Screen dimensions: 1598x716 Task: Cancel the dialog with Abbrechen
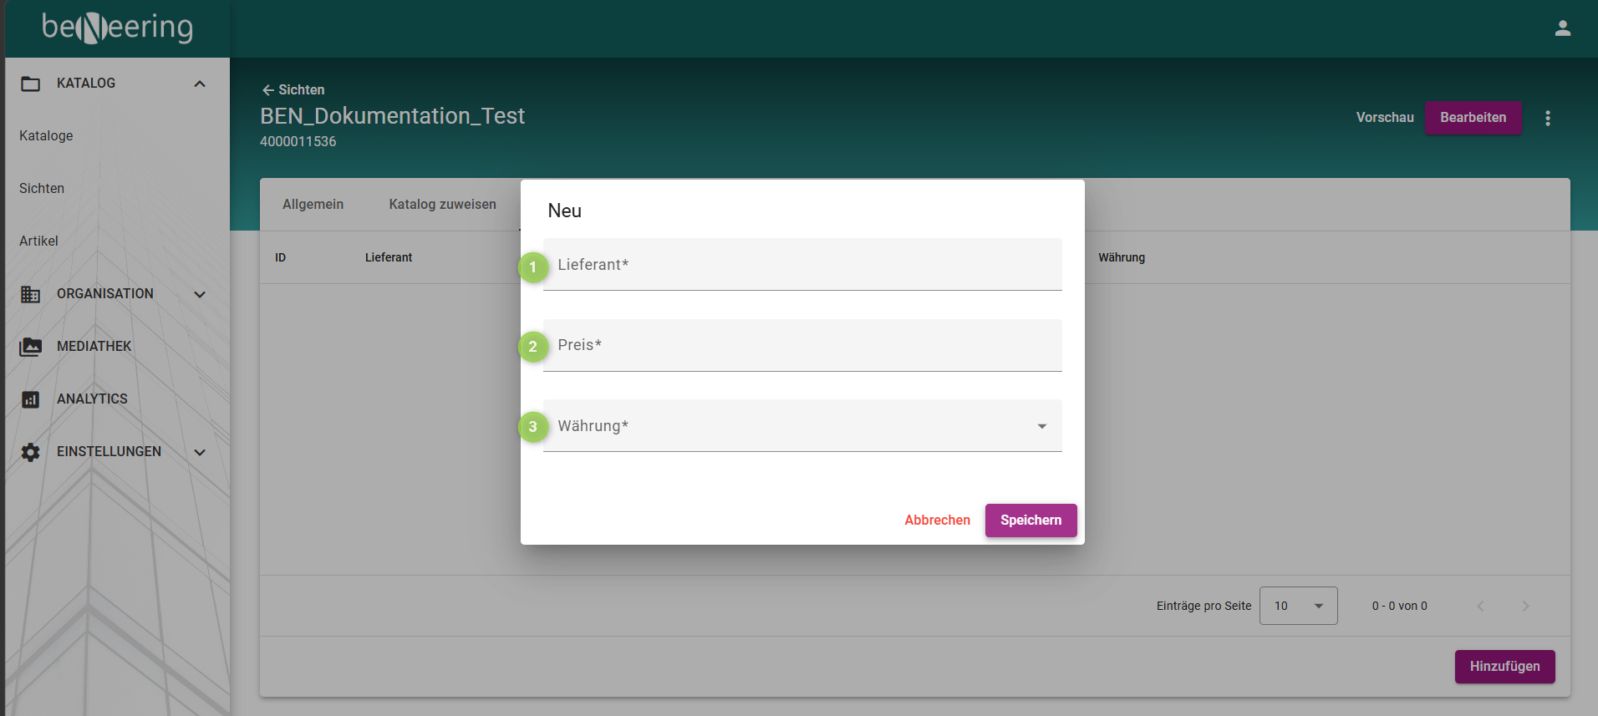tap(937, 520)
